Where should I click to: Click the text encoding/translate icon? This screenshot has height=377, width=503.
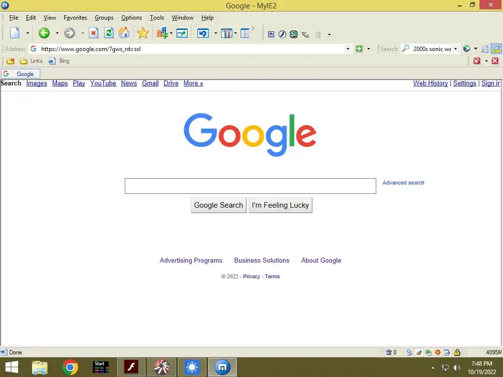pos(162,33)
